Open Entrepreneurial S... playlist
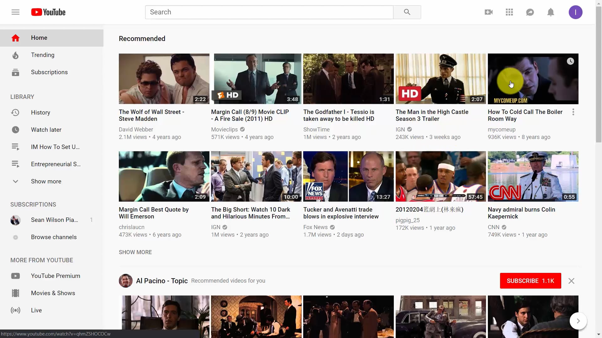602x338 pixels. pos(52,164)
